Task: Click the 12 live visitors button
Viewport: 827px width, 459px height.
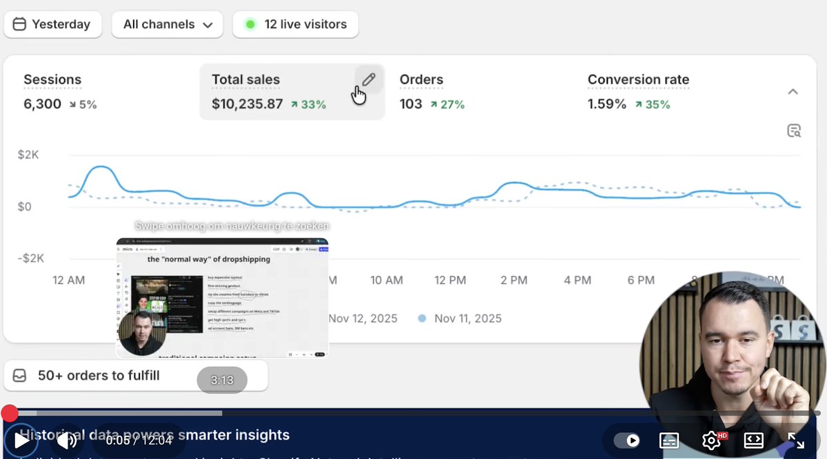Action: tap(296, 24)
